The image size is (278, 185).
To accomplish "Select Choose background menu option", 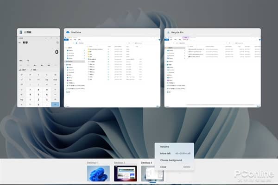I will click(171, 160).
